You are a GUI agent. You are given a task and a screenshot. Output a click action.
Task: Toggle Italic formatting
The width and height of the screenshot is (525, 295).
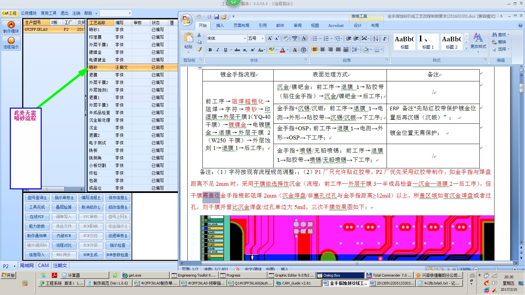coord(218,50)
